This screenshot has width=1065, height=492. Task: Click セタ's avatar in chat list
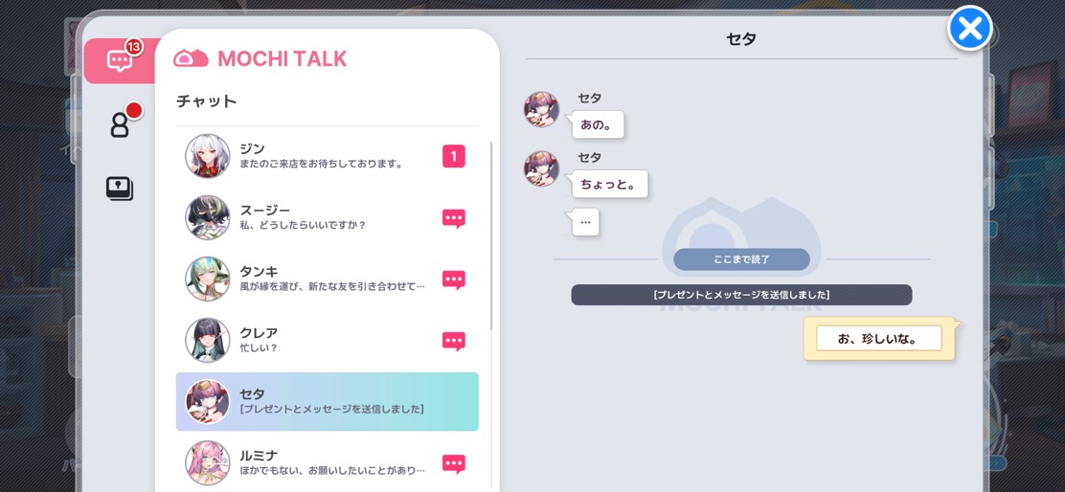pyautogui.click(x=208, y=401)
